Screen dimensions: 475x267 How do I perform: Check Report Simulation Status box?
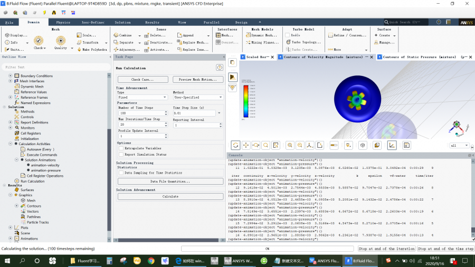121,155
